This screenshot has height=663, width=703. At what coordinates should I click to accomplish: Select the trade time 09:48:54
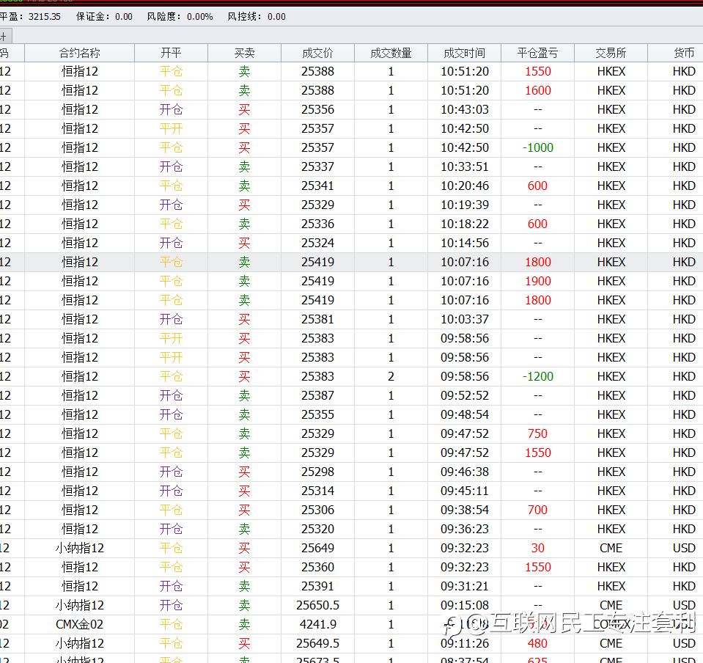coord(465,414)
